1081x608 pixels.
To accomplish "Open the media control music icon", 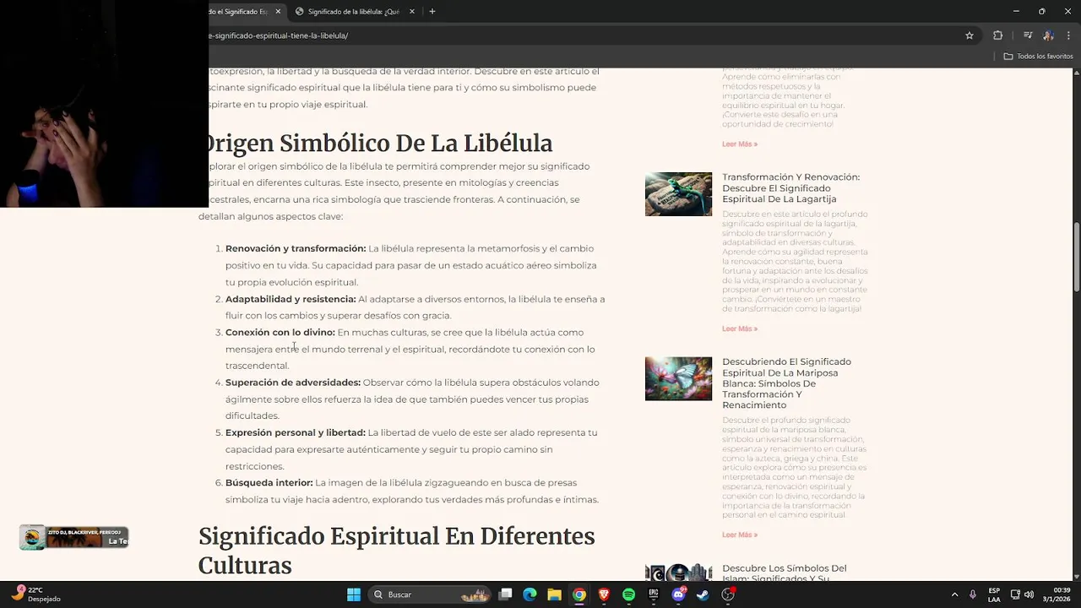I will tap(1028, 35).
